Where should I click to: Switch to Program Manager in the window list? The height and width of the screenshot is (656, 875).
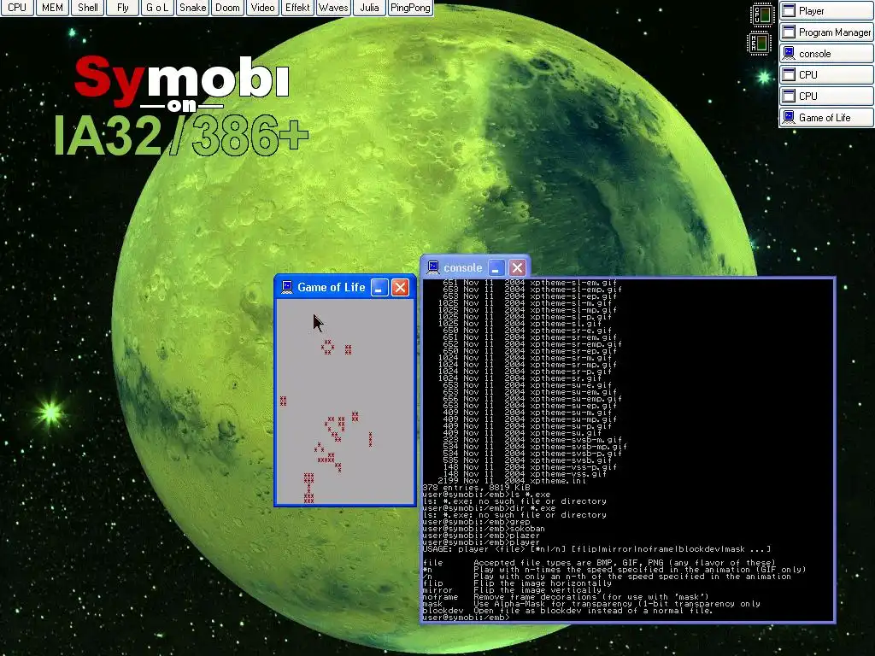tap(826, 32)
